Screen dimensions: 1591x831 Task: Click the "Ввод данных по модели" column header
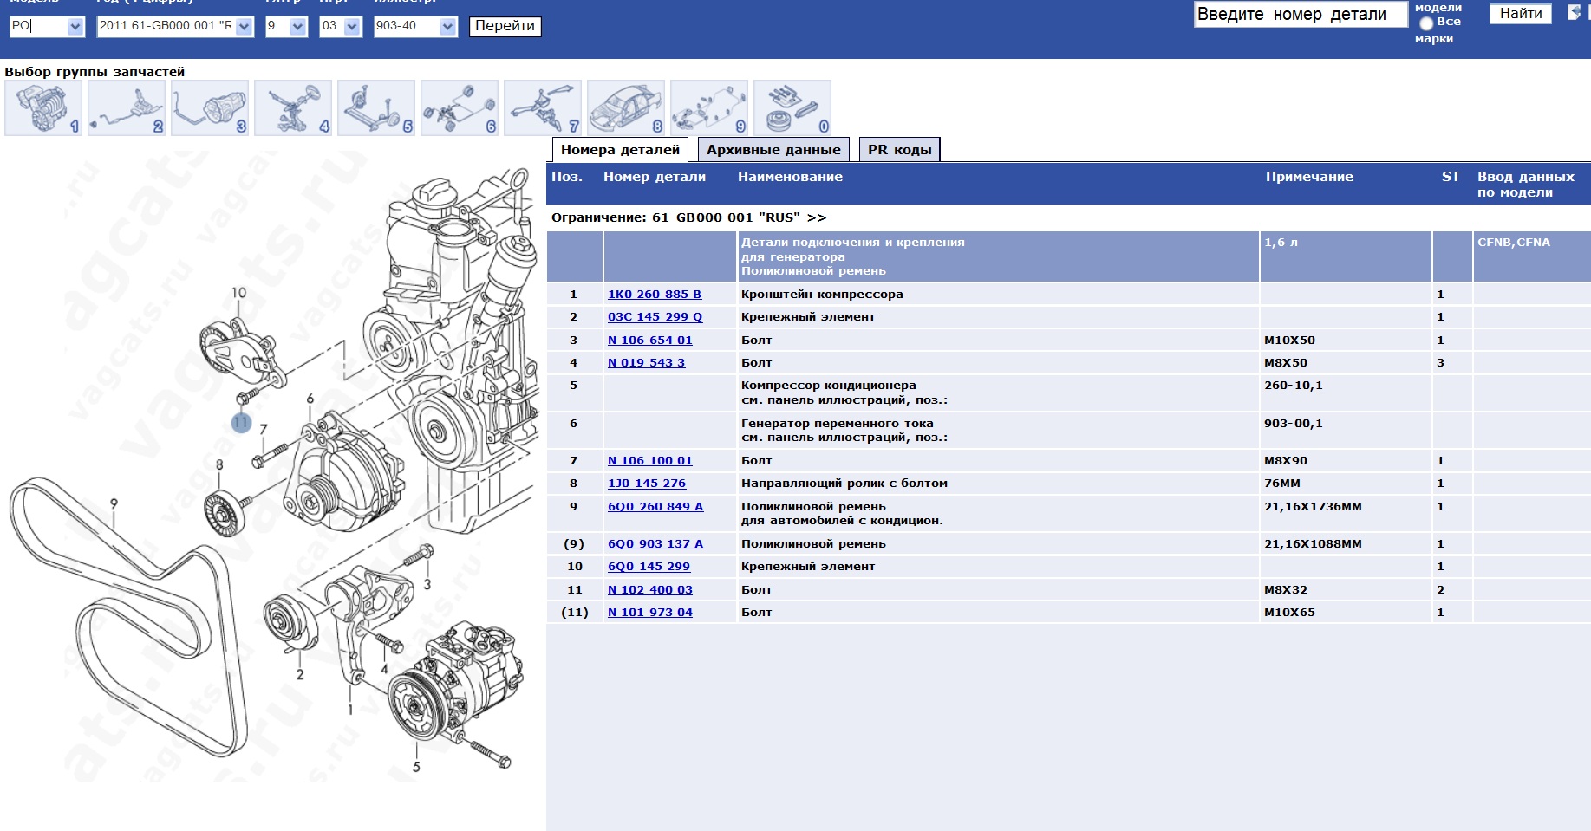[x=1526, y=185]
